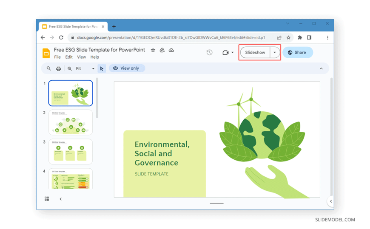Start the Slideshow
The width and height of the screenshot is (370, 229).
click(255, 52)
